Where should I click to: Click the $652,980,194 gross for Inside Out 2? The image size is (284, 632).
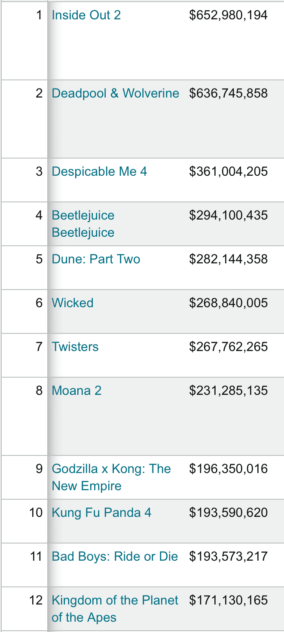pos(228,15)
